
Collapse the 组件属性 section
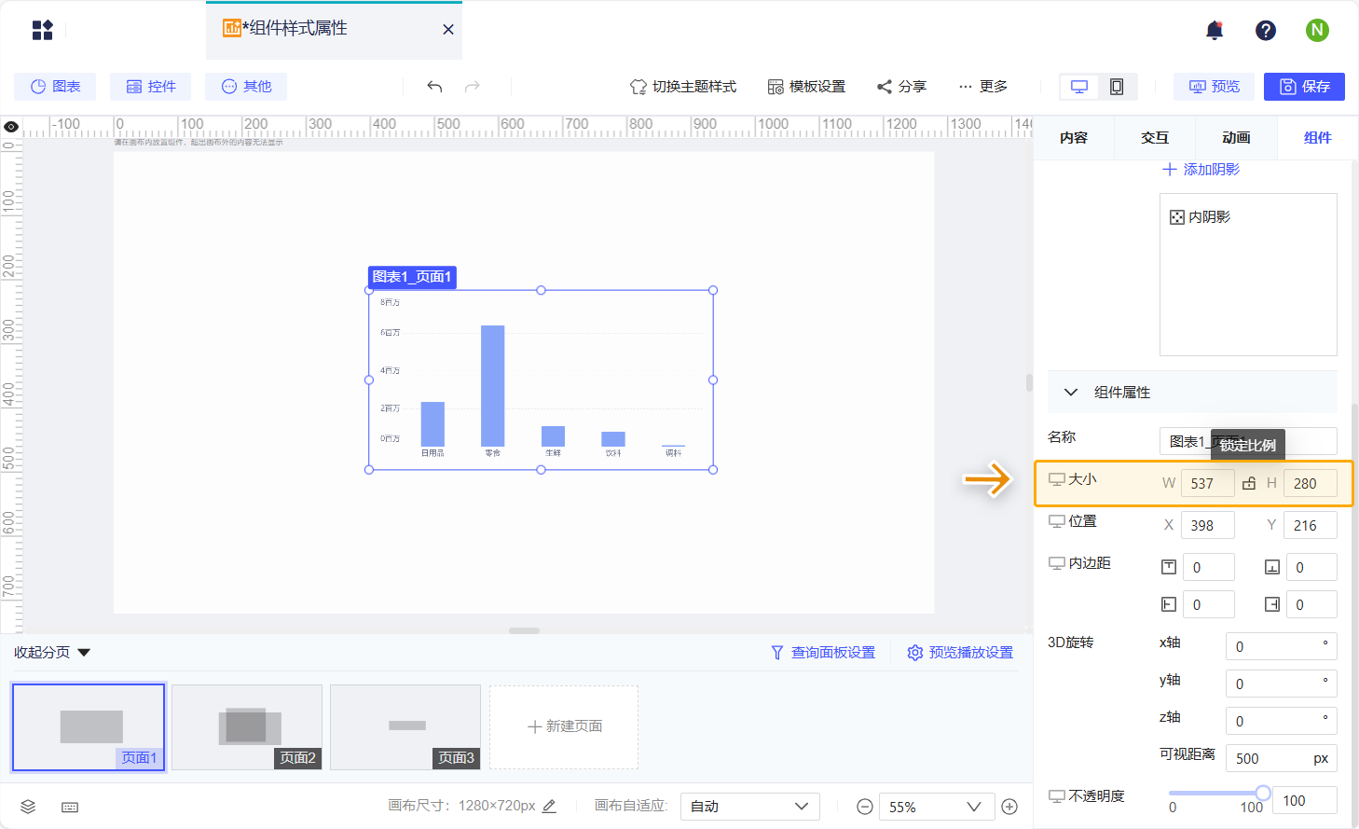(x=1071, y=393)
